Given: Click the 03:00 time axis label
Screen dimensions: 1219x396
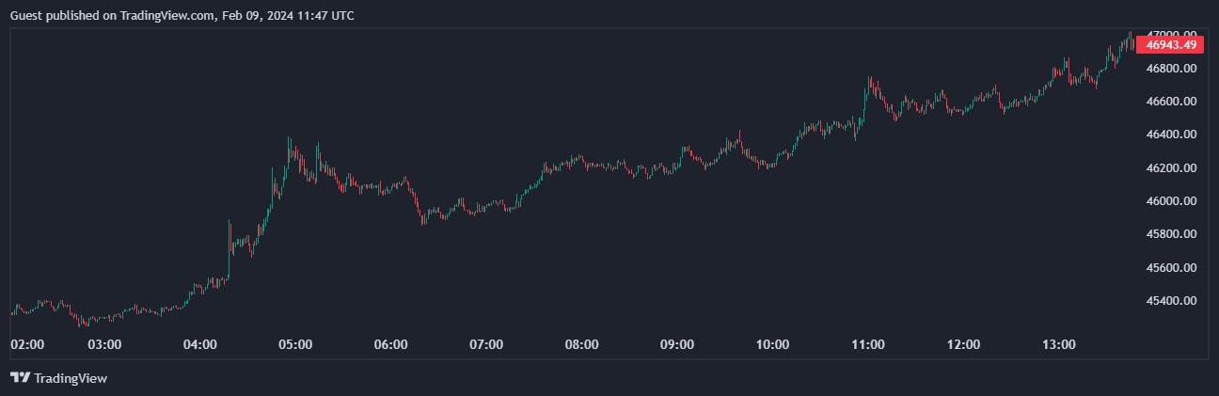Looking at the screenshot, I should pyautogui.click(x=104, y=345).
